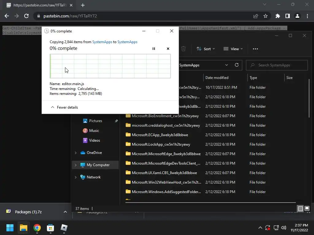This screenshot has width=314, height=235.
Task: Open the View menu in File Explorer
Action: coord(233,49)
